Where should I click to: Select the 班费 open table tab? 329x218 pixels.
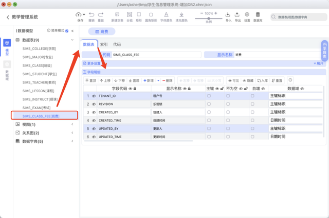point(102,31)
